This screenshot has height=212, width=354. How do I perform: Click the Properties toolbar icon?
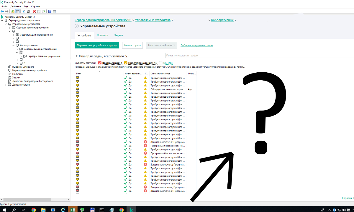pyautogui.click(x=39, y=11)
